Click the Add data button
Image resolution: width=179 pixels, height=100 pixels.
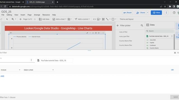(x=44, y=19)
